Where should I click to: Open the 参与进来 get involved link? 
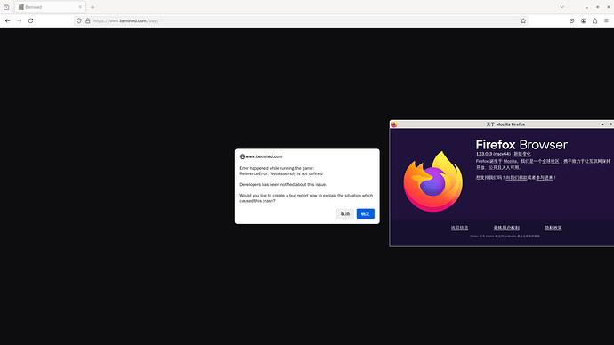(x=545, y=178)
